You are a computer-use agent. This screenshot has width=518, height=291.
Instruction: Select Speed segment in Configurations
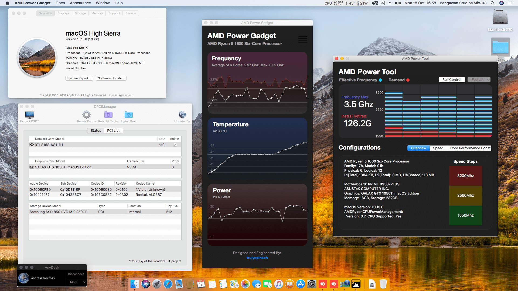438,148
